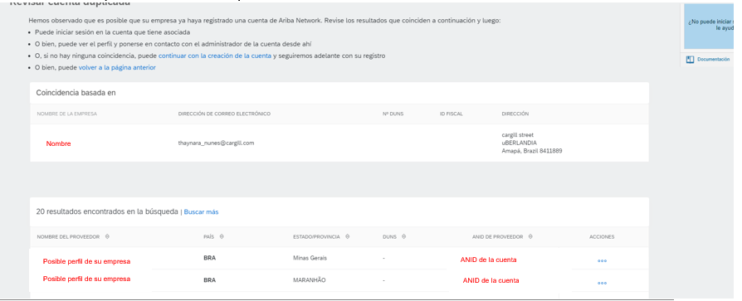Click the 'ACCIONES' header label
This screenshot has height=301, width=742.
coord(602,236)
